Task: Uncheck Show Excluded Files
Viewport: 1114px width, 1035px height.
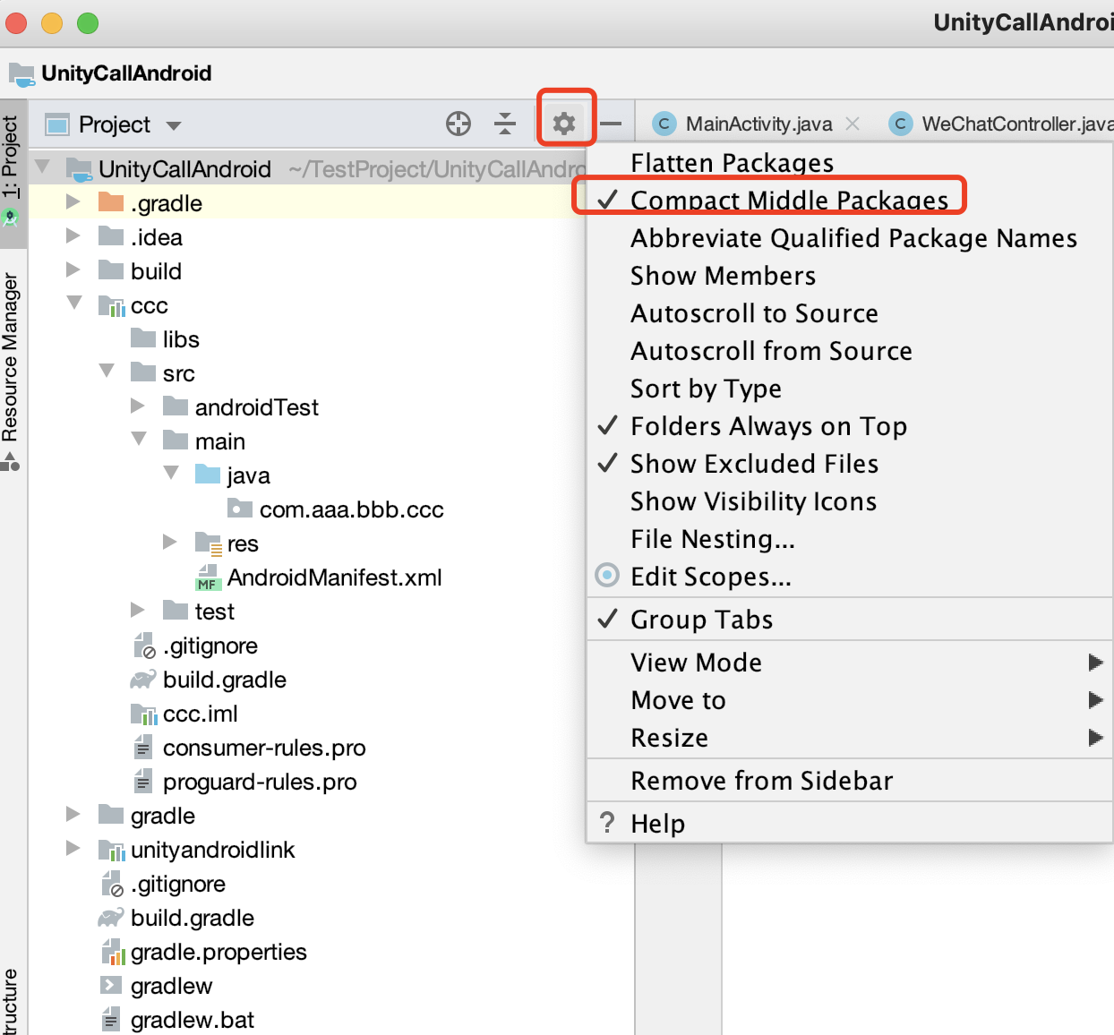Action: tap(849, 463)
